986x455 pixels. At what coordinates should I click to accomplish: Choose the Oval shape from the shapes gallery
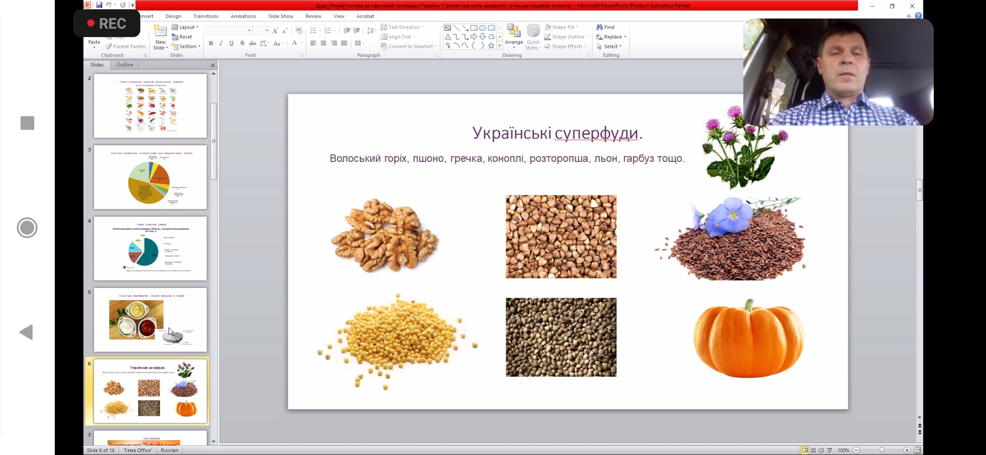coord(482,28)
